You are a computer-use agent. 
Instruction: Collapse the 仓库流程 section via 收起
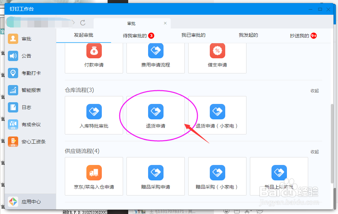[314, 90]
